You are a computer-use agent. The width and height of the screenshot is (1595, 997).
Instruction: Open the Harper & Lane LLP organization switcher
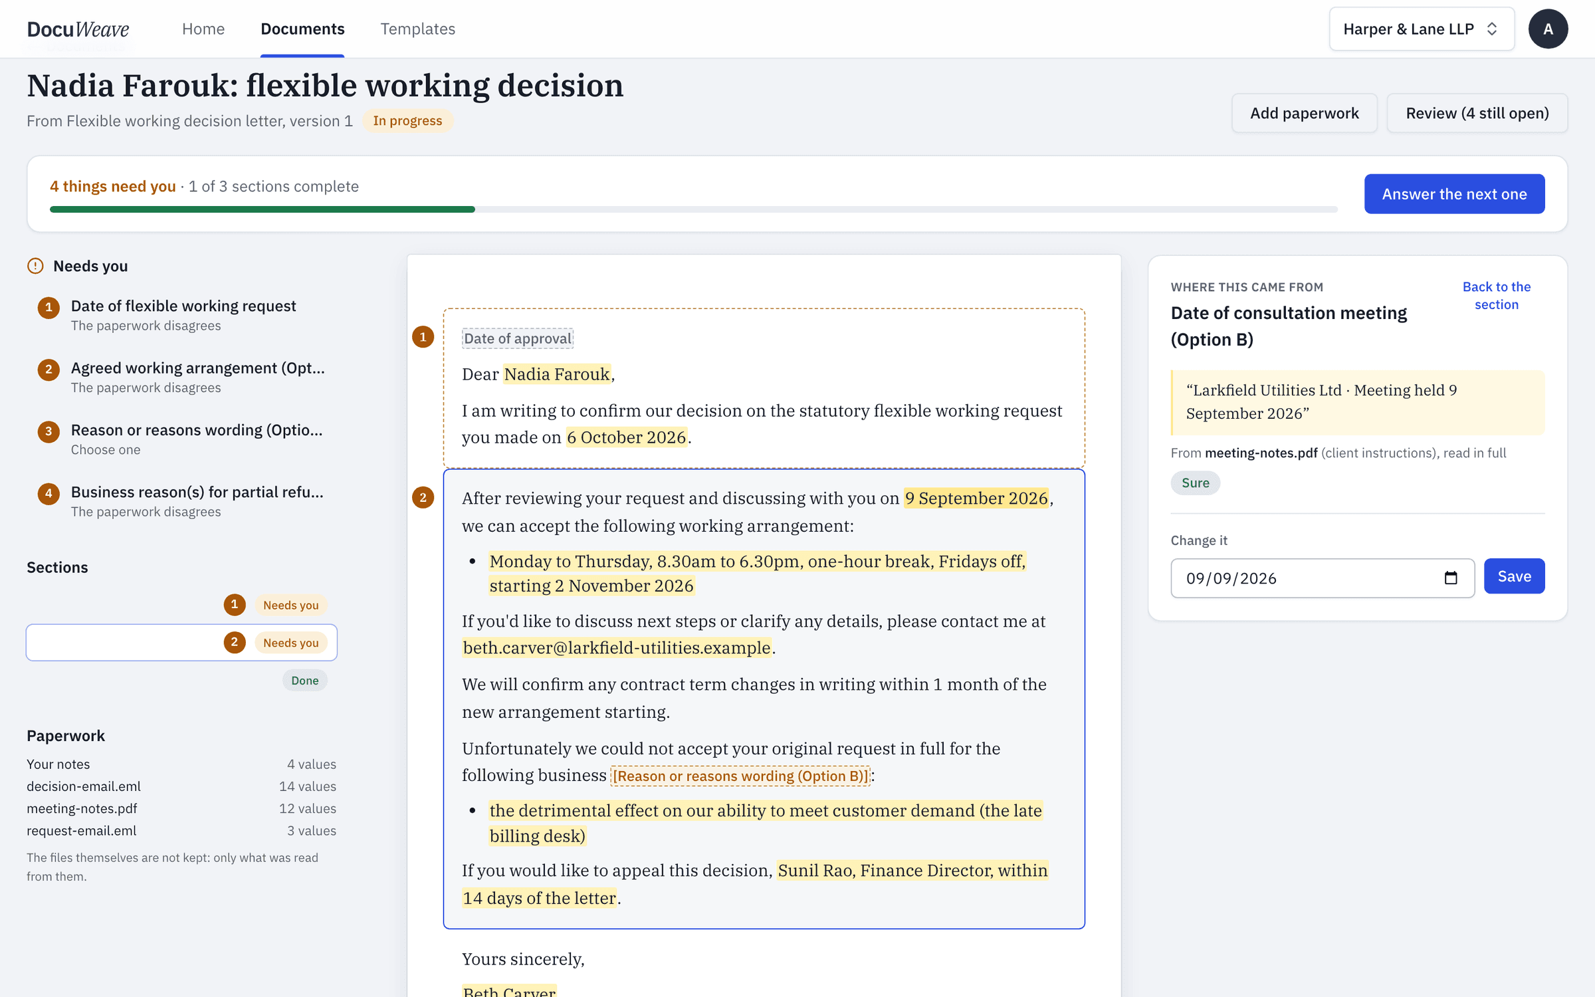(x=1422, y=29)
